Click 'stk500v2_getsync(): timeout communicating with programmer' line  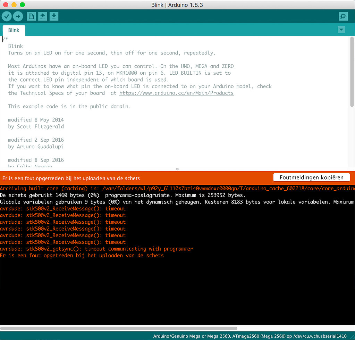(x=96, y=249)
